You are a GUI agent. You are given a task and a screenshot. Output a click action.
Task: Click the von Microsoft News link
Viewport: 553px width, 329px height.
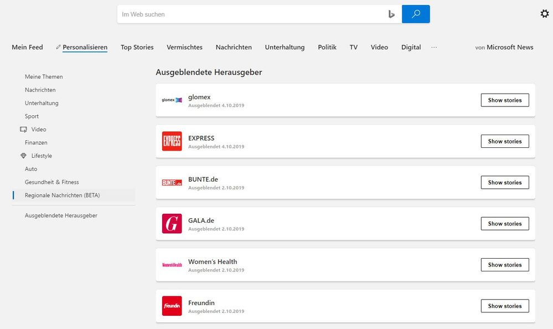click(x=504, y=47)
